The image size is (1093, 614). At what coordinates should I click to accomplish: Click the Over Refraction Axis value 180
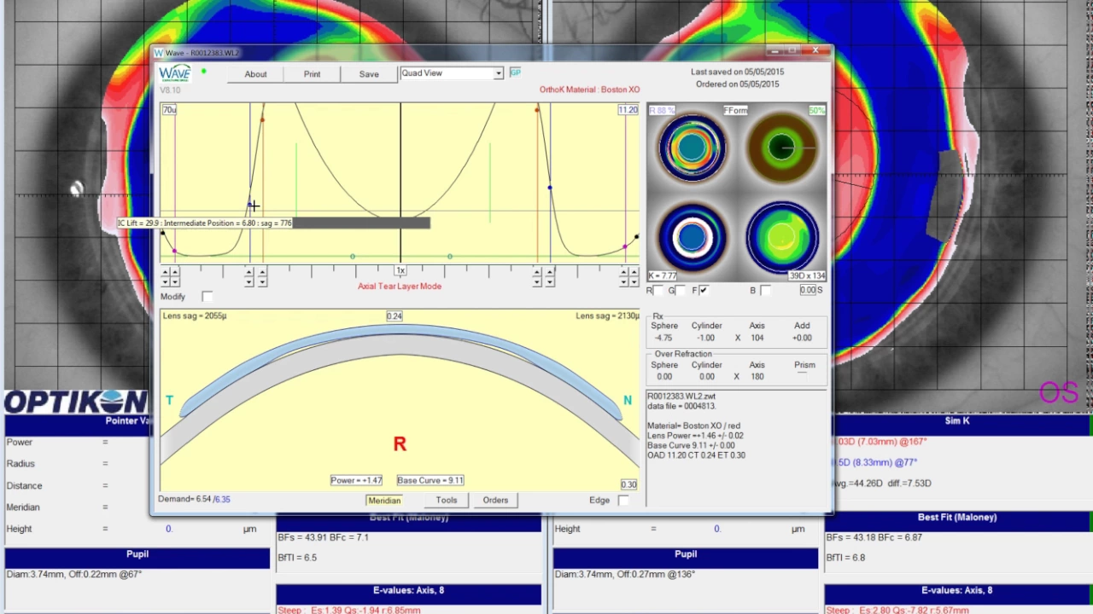click(757, 376)
